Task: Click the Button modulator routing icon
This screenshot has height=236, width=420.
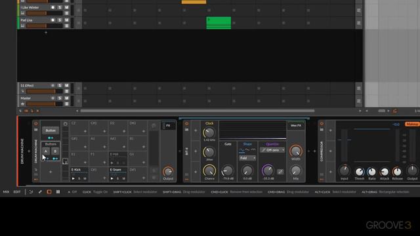Action: [51, 138]
